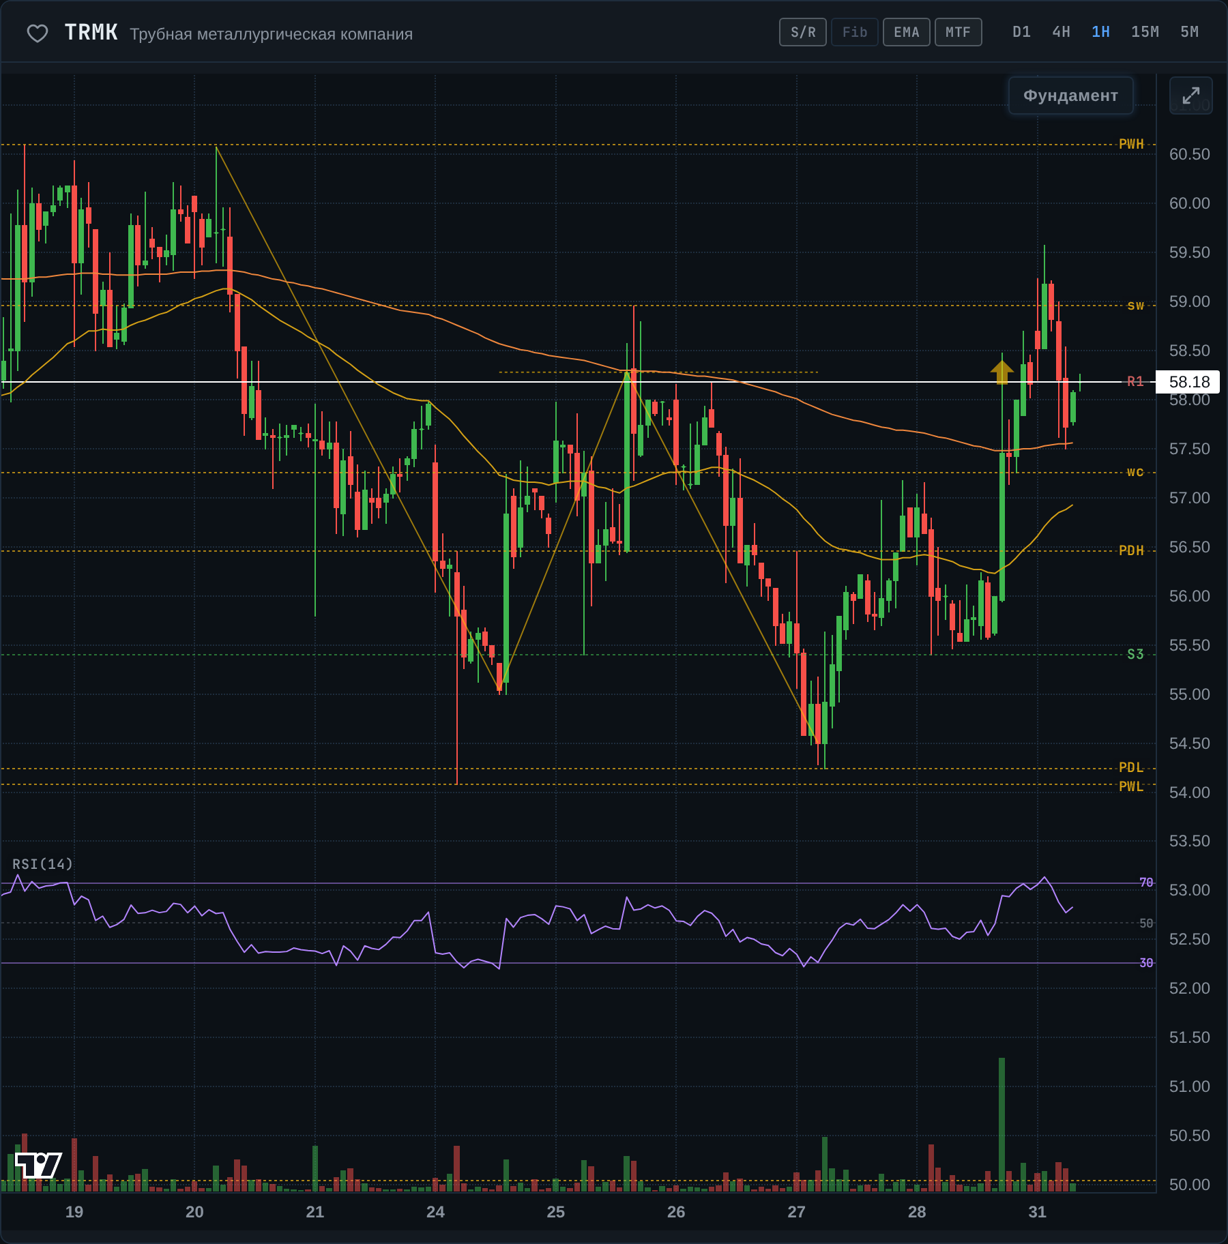Click the current price label 58.18

[1189, 382]
